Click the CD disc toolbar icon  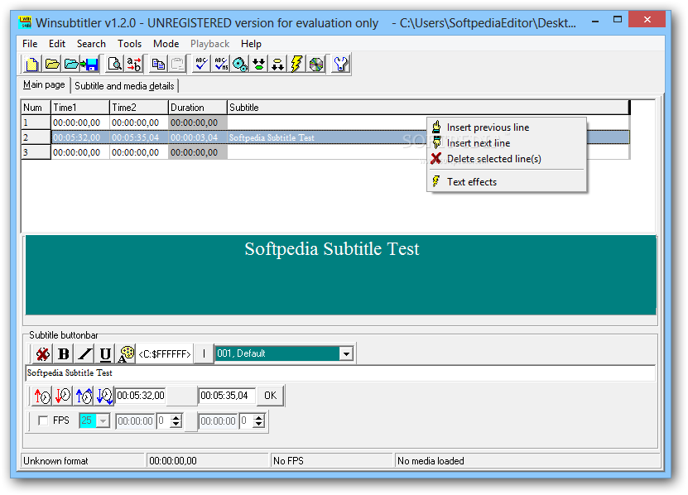(316, 64)
